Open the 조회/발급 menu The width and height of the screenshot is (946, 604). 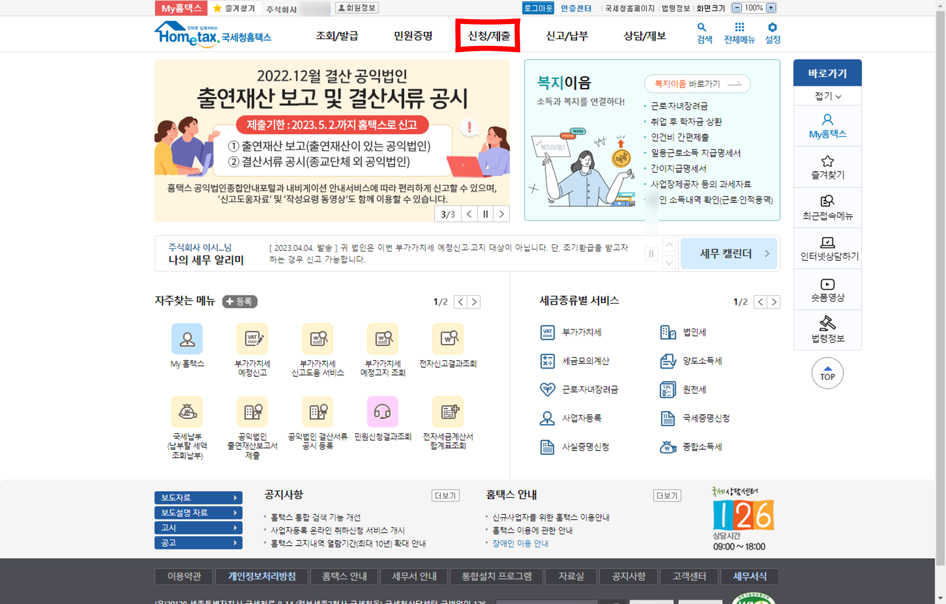coord(337,36)
